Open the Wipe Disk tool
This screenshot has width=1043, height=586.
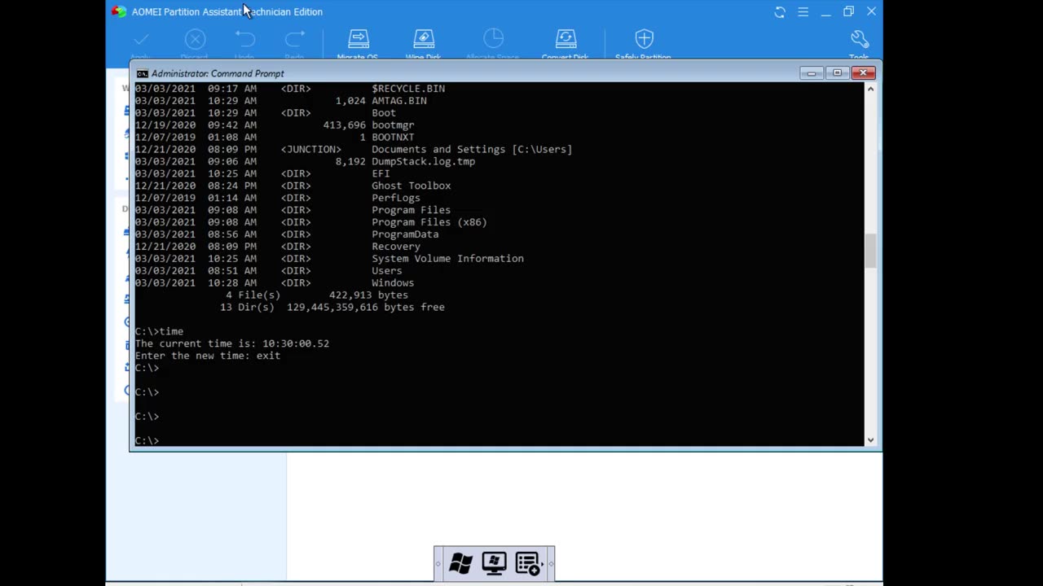424,39
